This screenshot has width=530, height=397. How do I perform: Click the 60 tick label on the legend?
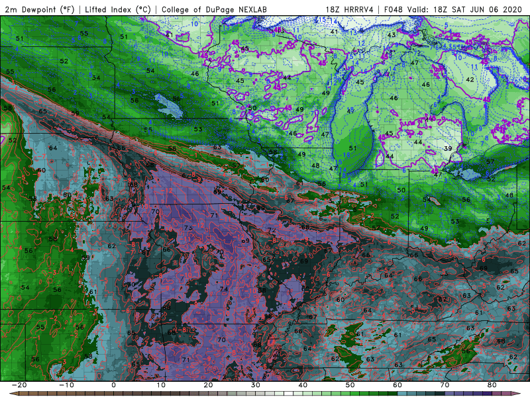click(397, 385)
